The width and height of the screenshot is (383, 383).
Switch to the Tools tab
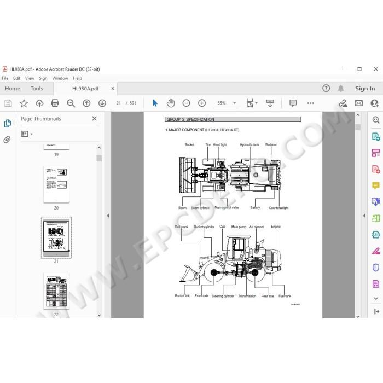(37, 89)
